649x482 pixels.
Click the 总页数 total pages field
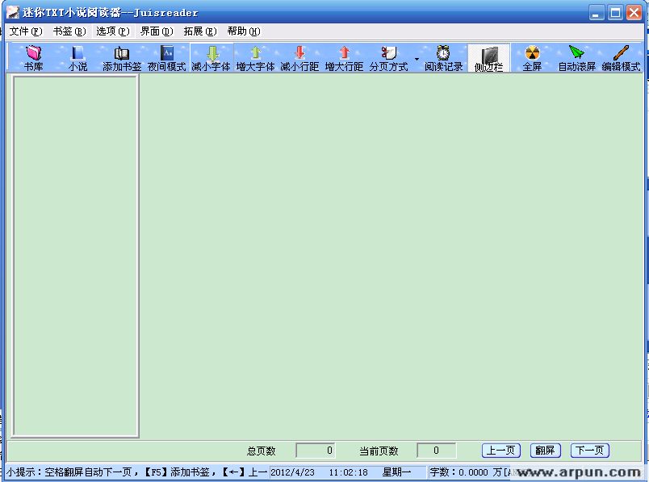(316, 451)
